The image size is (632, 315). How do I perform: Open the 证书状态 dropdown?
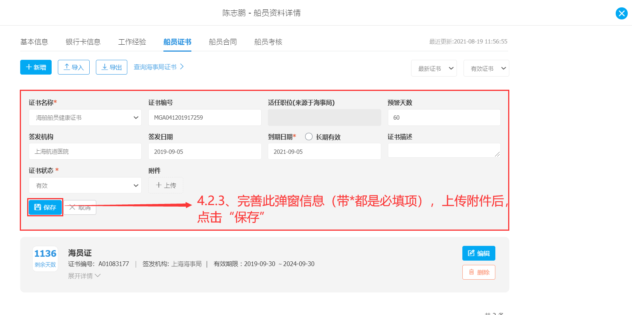[x=85, y=185]
